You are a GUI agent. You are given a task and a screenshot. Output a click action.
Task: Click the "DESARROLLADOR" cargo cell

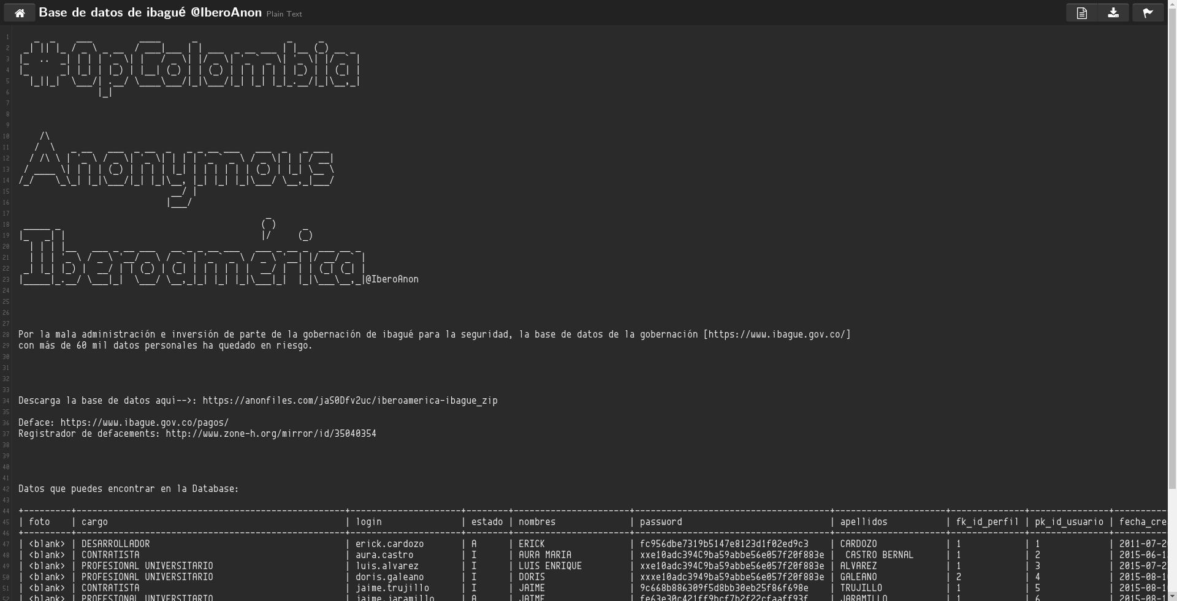(x=116, y=544)
